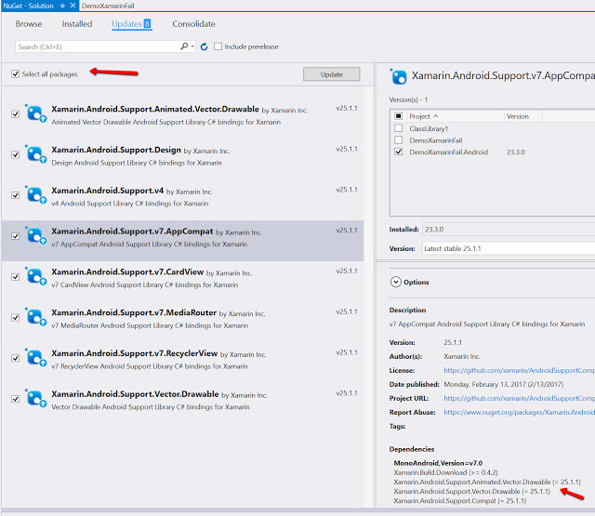Click the Xamarin.Android.Support.Animated.Vector.Drawable package icon
The height and width of the screenshot is (516, 595).
[x=35, y=113]
